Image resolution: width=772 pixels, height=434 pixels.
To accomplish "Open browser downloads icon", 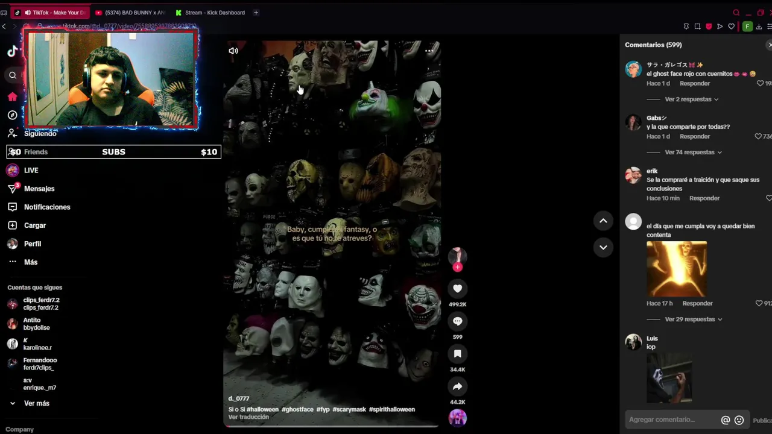I will click(759, 27).
